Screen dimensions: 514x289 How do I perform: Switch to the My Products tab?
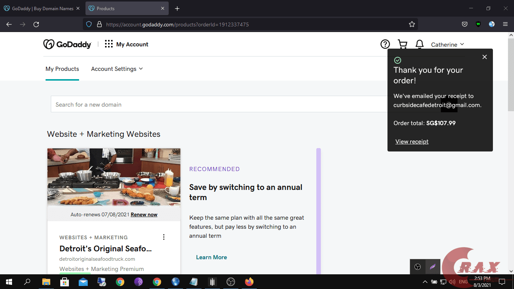pos(62,69)
